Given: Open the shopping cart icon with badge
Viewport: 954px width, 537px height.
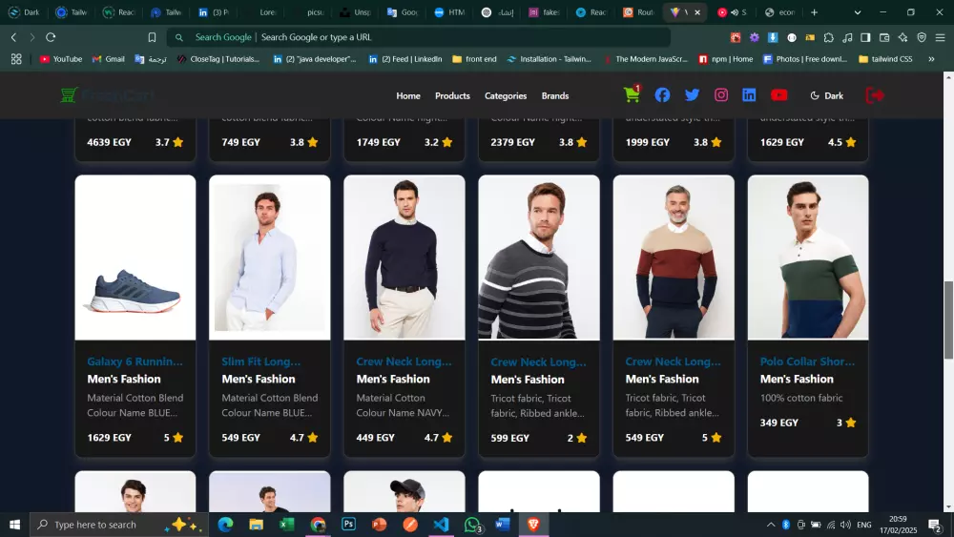Looking at the screenshot, I should click(633, 94).
